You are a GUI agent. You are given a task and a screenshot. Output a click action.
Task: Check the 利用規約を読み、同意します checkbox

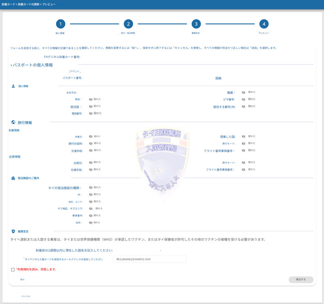click(13, 270)
